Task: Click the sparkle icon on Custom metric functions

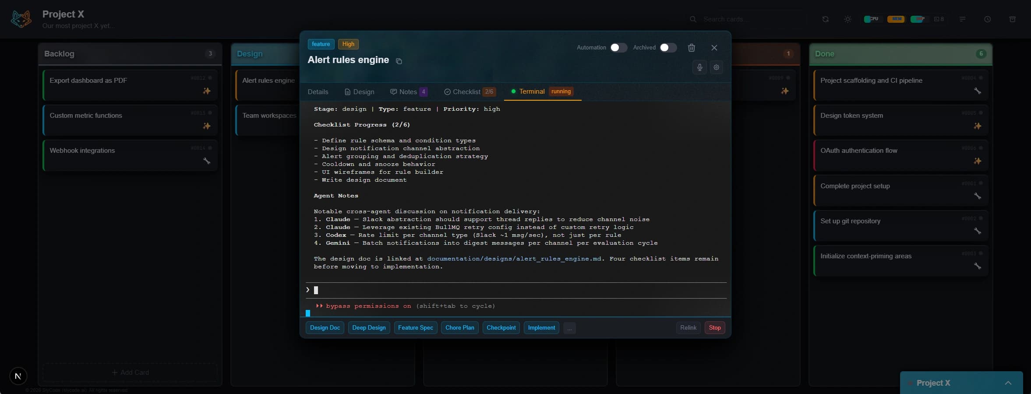Action: pyautogui.click(x=207, y=126)
